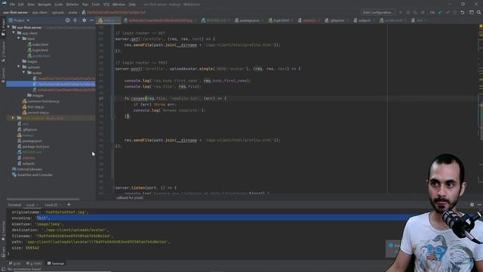The image size is (483, 272).
Task: Click the Search Everywhere magnifier icon
Action: pos(479,12)
